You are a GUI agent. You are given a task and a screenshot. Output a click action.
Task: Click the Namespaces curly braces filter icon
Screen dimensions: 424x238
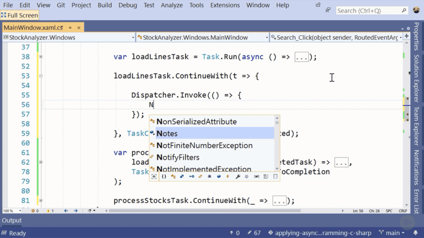tap(164, 176)
